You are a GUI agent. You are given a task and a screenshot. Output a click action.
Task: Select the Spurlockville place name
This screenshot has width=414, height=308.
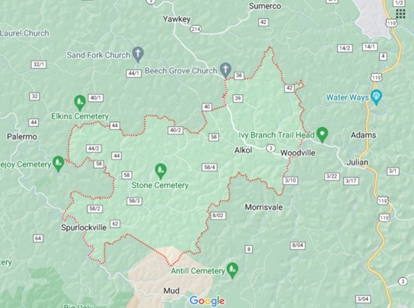[x=84, y=227]
